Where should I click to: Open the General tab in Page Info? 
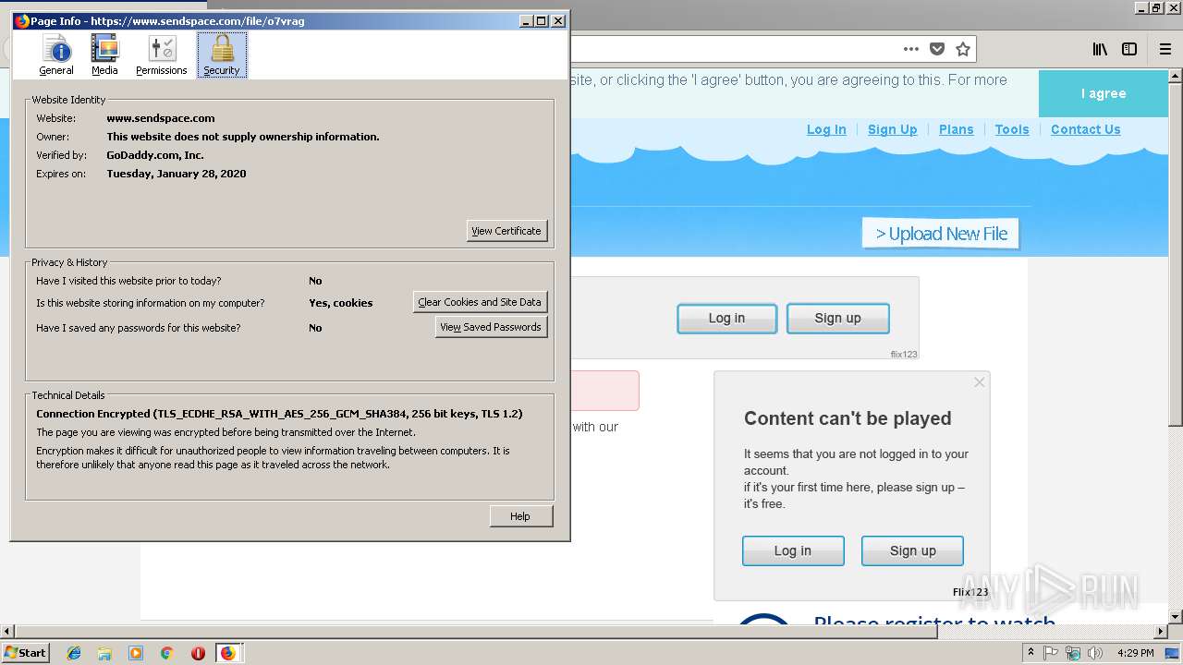(x=56, y=55)
